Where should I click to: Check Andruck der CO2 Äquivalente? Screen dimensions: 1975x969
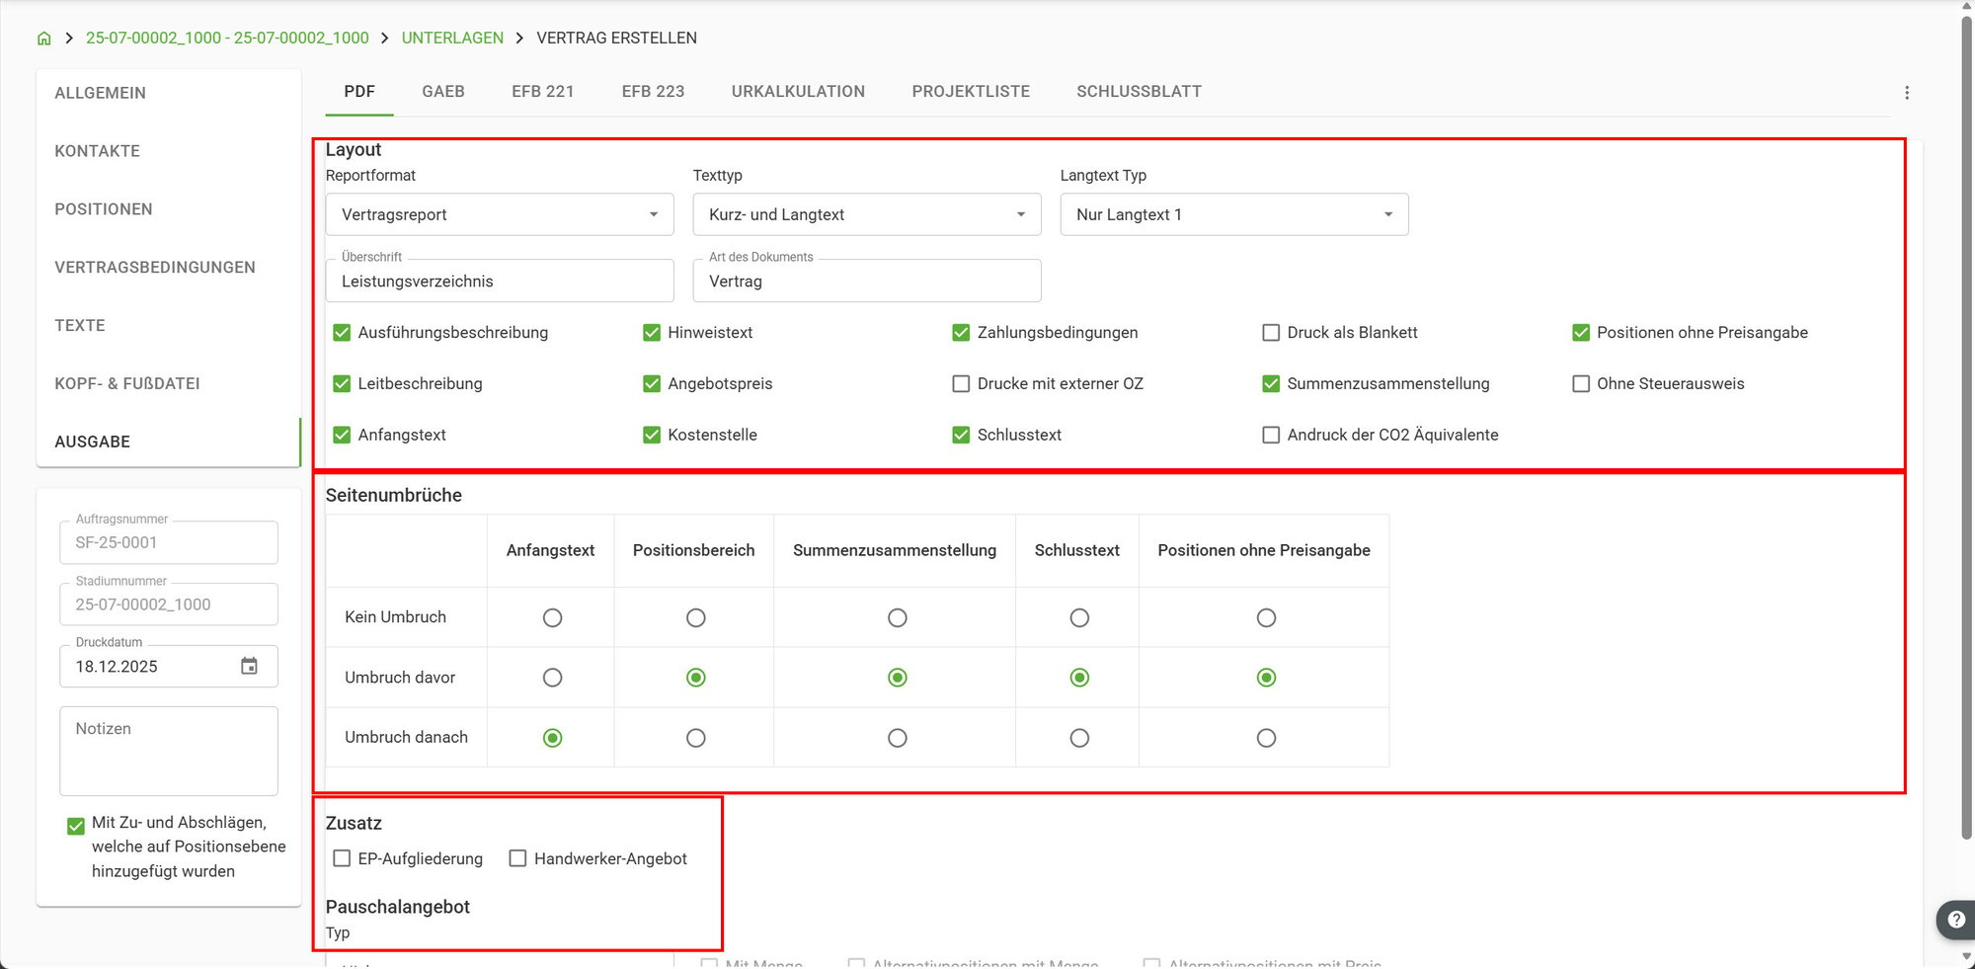[x=1271, y=435]
